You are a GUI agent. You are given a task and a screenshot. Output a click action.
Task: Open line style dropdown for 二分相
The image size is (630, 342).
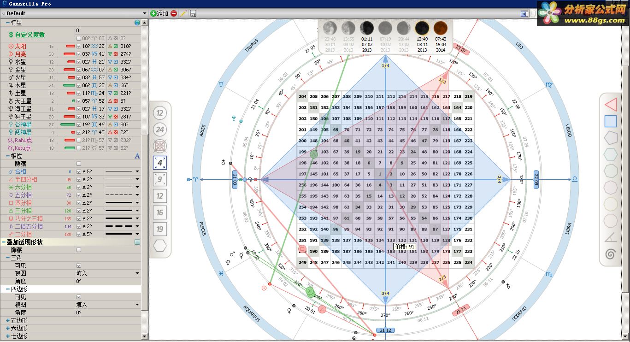point(137,234)
